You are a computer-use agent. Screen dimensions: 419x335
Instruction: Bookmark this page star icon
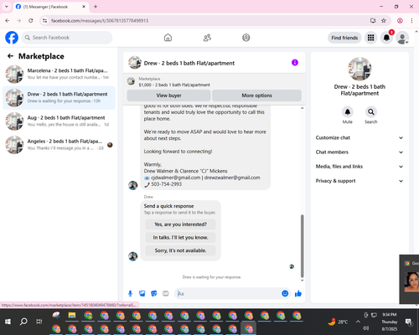click(384, 20)
